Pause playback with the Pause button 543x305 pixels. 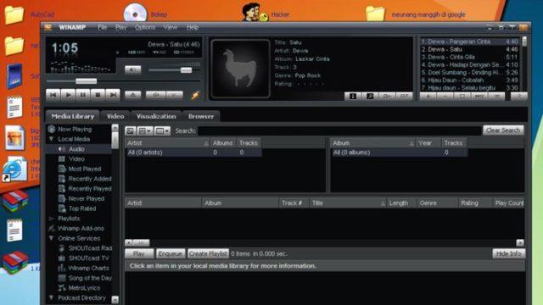pos(83,95)
